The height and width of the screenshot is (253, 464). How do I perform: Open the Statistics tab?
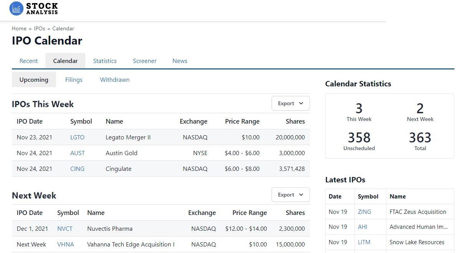tap(105, 61)
